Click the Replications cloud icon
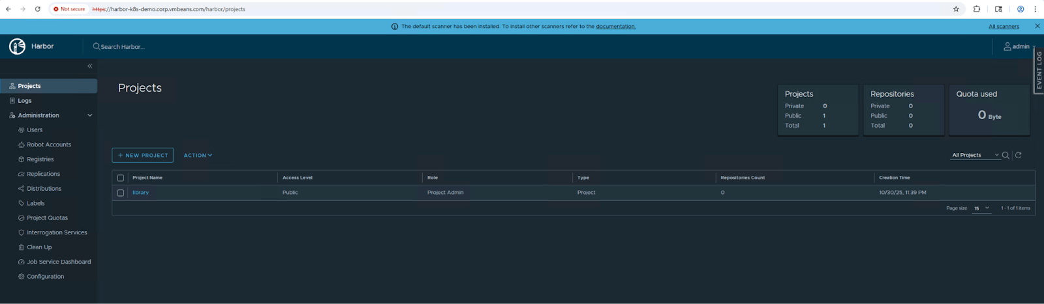The width and height of the screenshot is (1044, 304). (21, 174)
